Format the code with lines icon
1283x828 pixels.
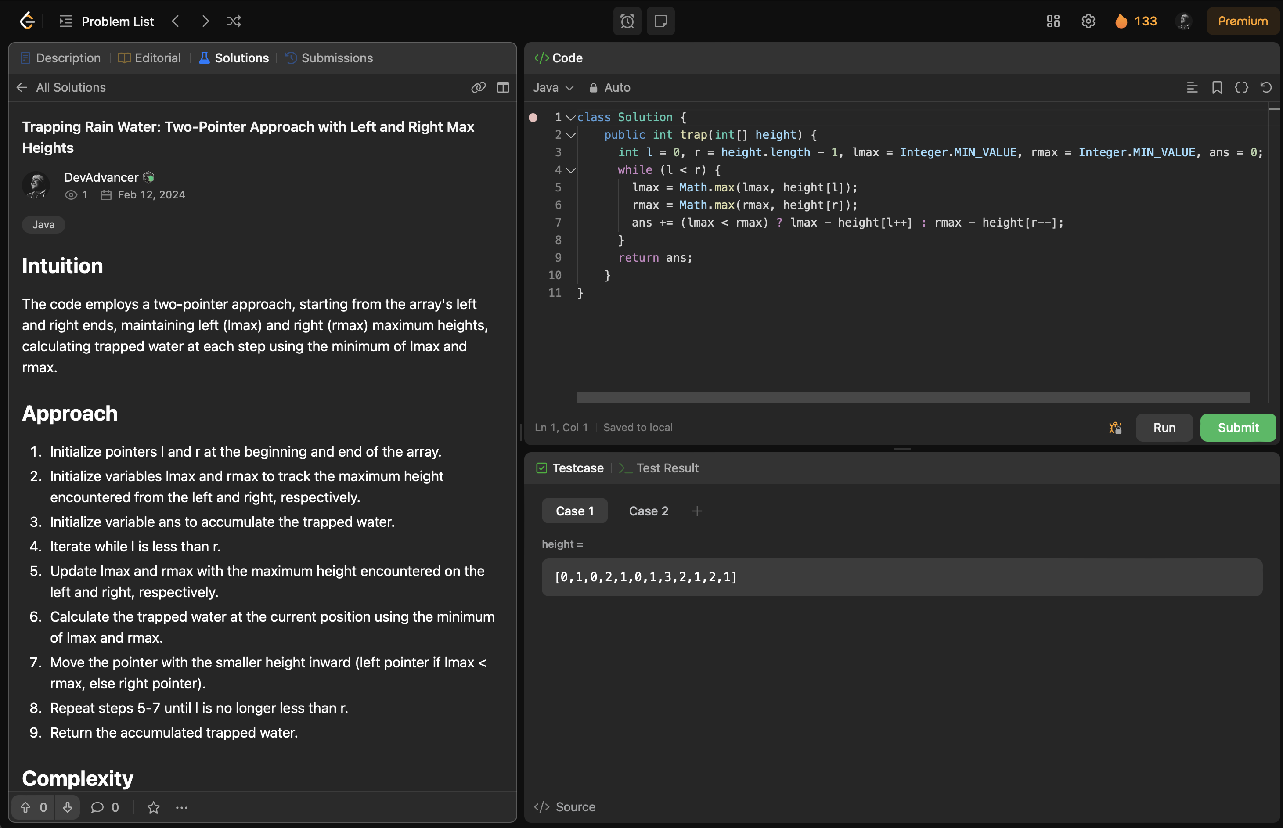1192,87
